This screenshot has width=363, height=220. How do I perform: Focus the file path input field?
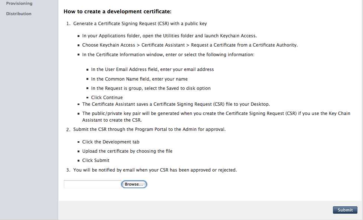click(92, 184)
